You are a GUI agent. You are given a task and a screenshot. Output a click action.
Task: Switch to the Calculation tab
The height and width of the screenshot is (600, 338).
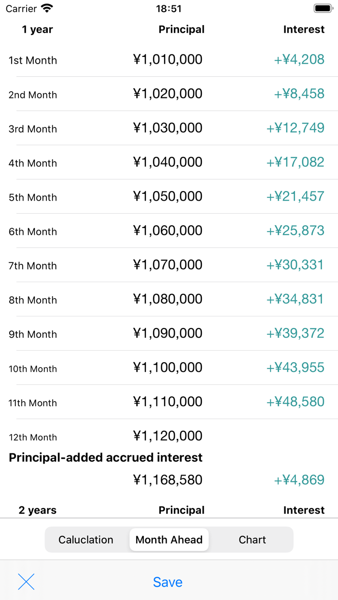85,540
